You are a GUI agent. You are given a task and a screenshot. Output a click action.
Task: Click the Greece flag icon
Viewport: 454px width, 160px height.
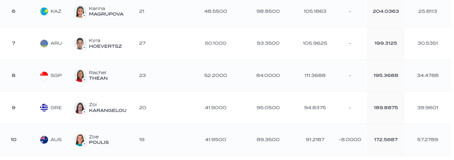click(x=44, y=107)
